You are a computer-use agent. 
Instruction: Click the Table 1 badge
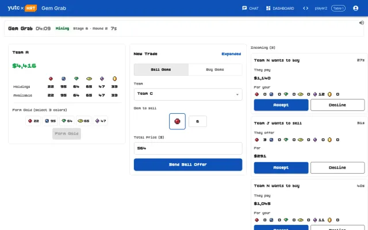(338, 8)
